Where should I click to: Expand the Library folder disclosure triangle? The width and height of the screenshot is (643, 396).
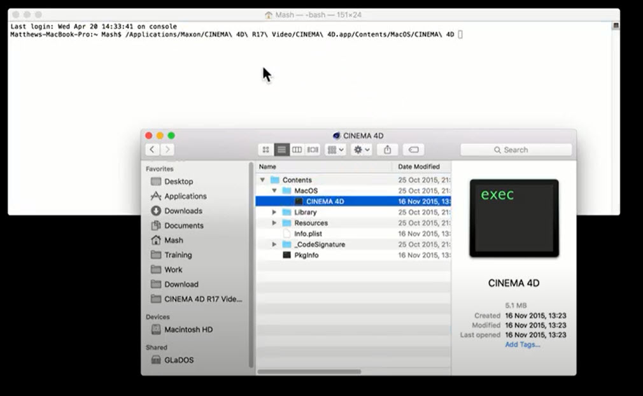click(x=274, y=212)
